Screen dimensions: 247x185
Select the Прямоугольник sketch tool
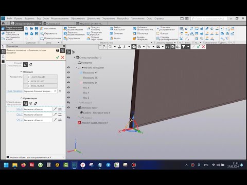(x=50, y=38)
